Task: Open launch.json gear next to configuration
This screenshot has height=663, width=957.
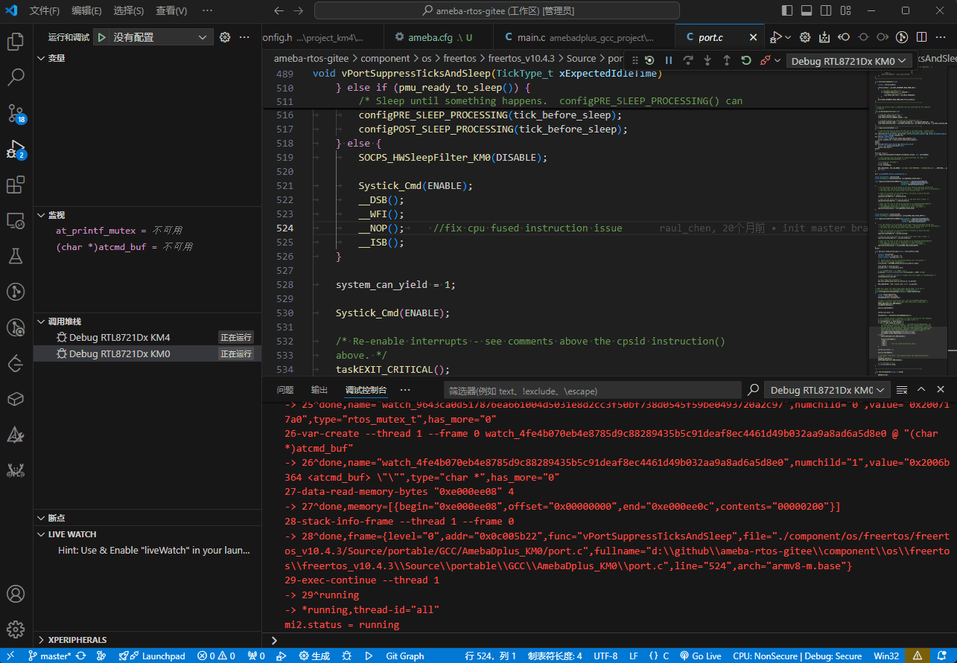Action: (225, 37)
